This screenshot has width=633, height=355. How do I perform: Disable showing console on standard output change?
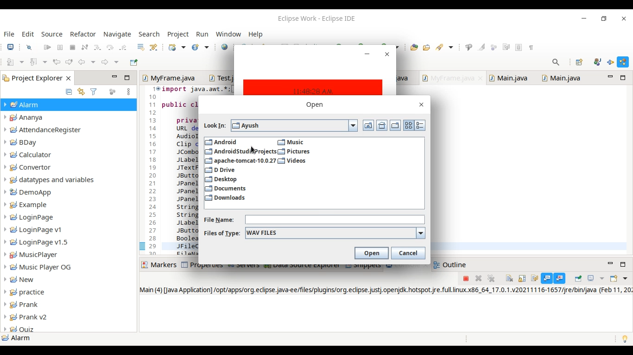click(547, 278)
